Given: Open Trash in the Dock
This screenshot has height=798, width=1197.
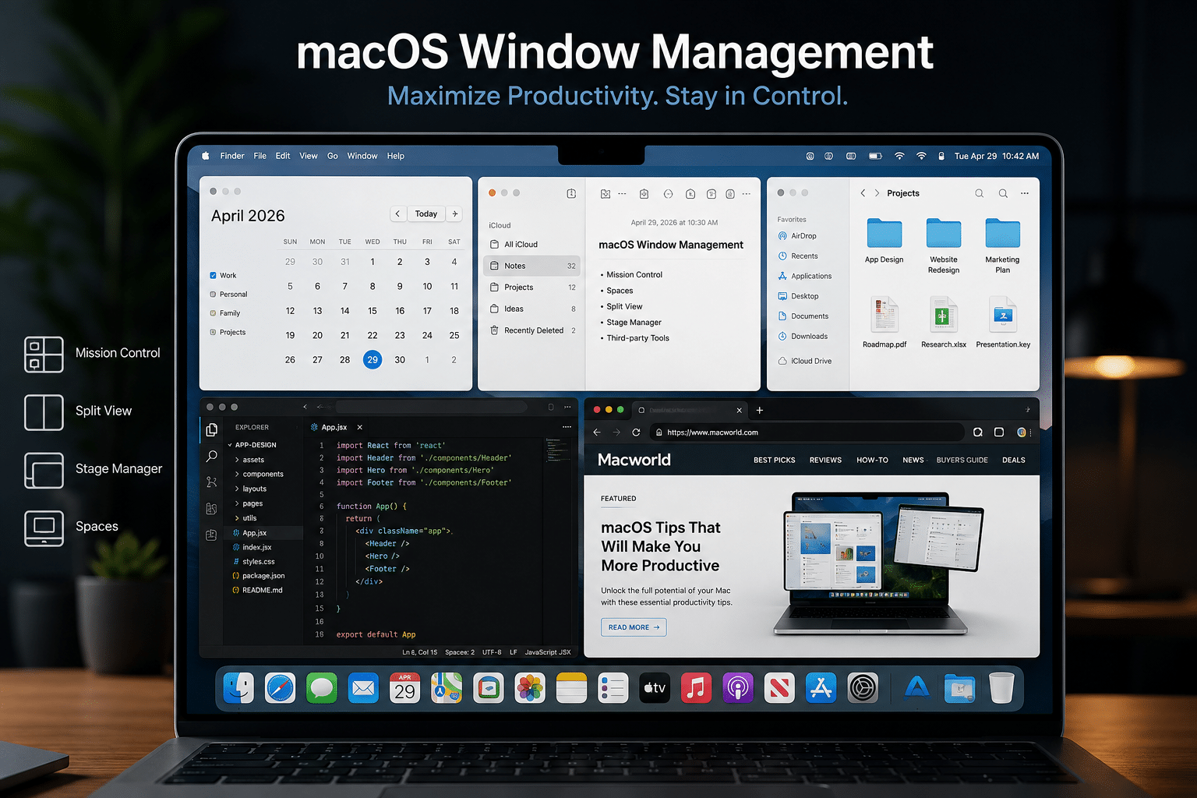Looking at the screenshot, I should (x=1001, y=688).
